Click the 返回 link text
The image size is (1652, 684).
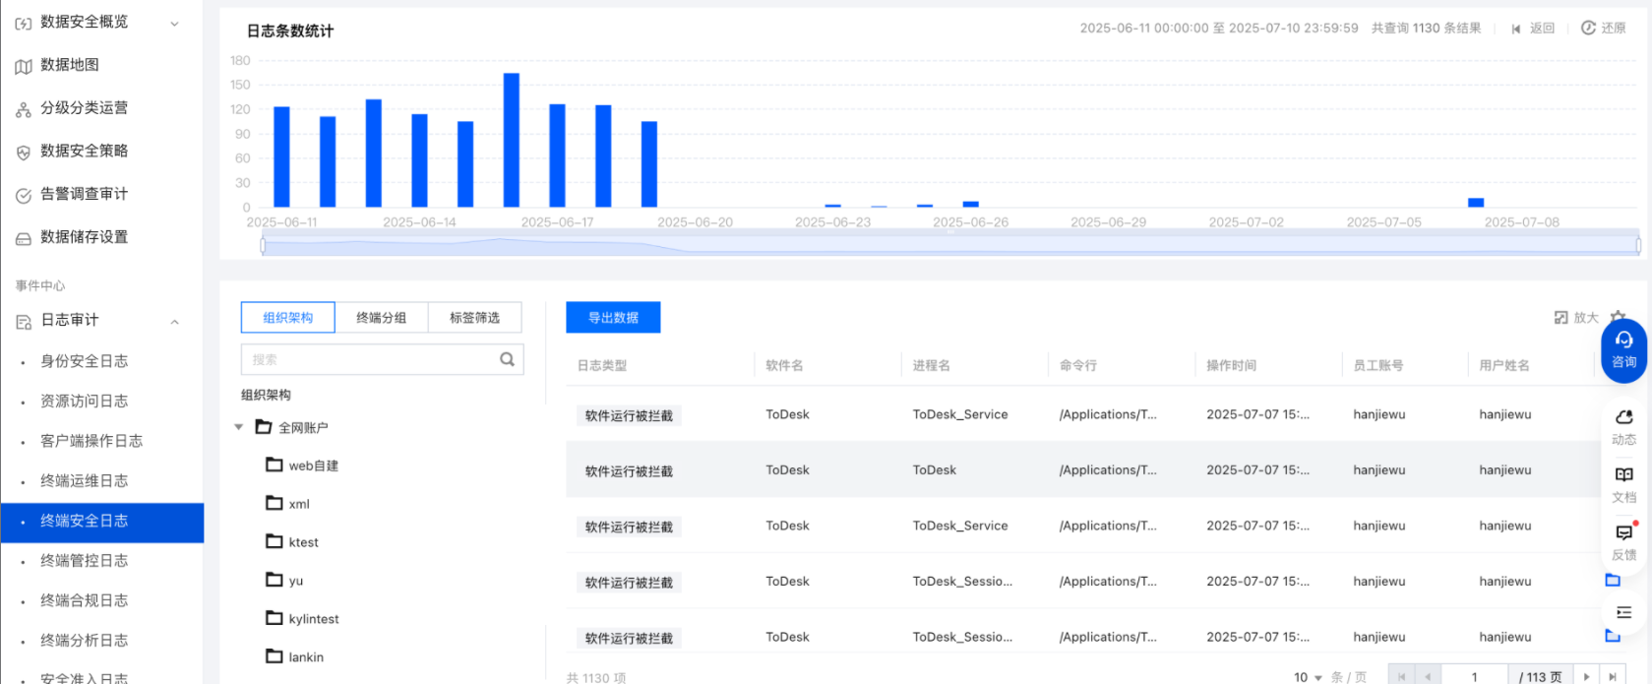pos(1542,29)
